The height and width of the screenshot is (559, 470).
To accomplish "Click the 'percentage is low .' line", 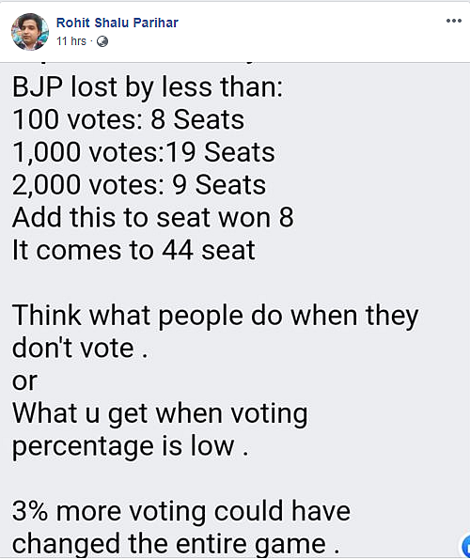I will pos(130,446).
